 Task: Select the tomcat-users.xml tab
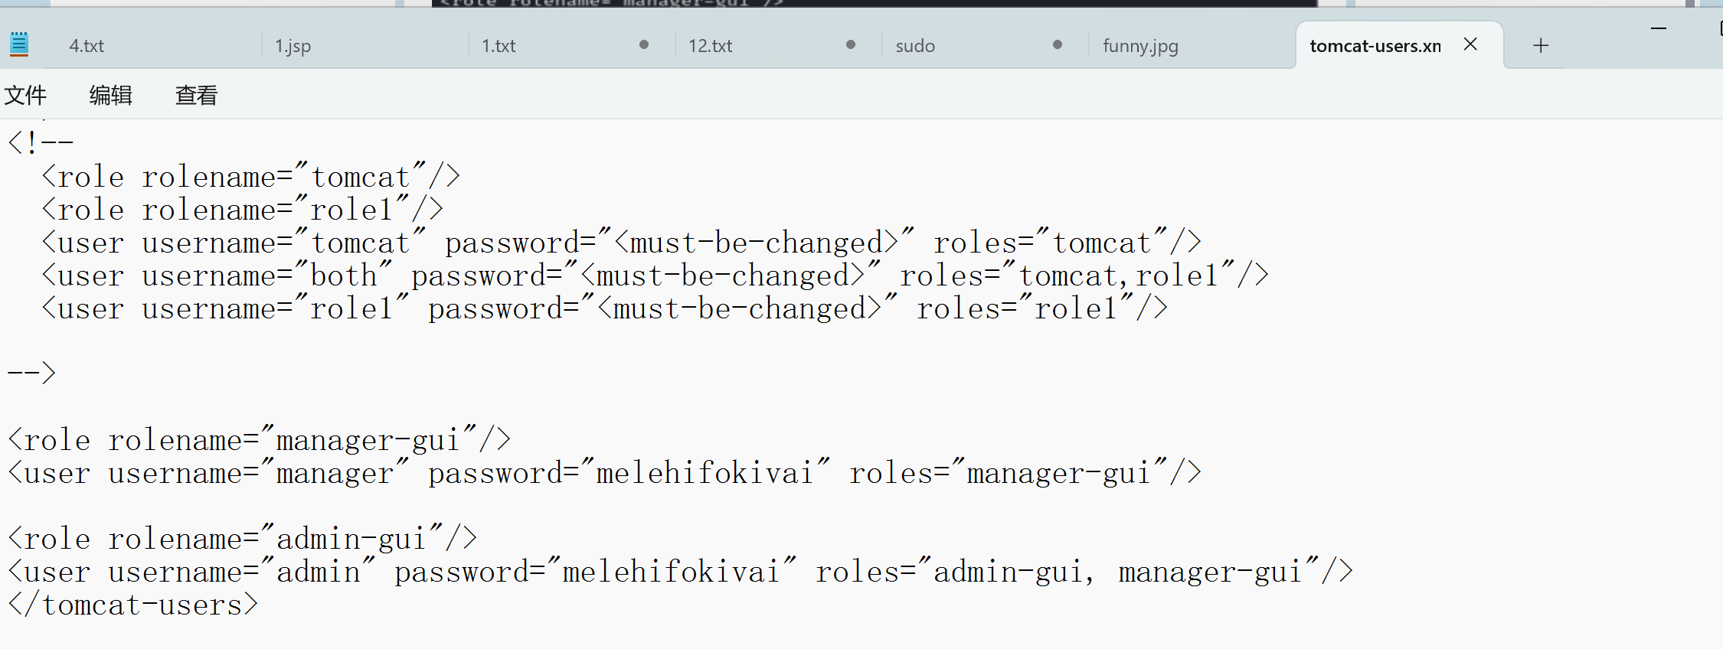pos(1375,46)
